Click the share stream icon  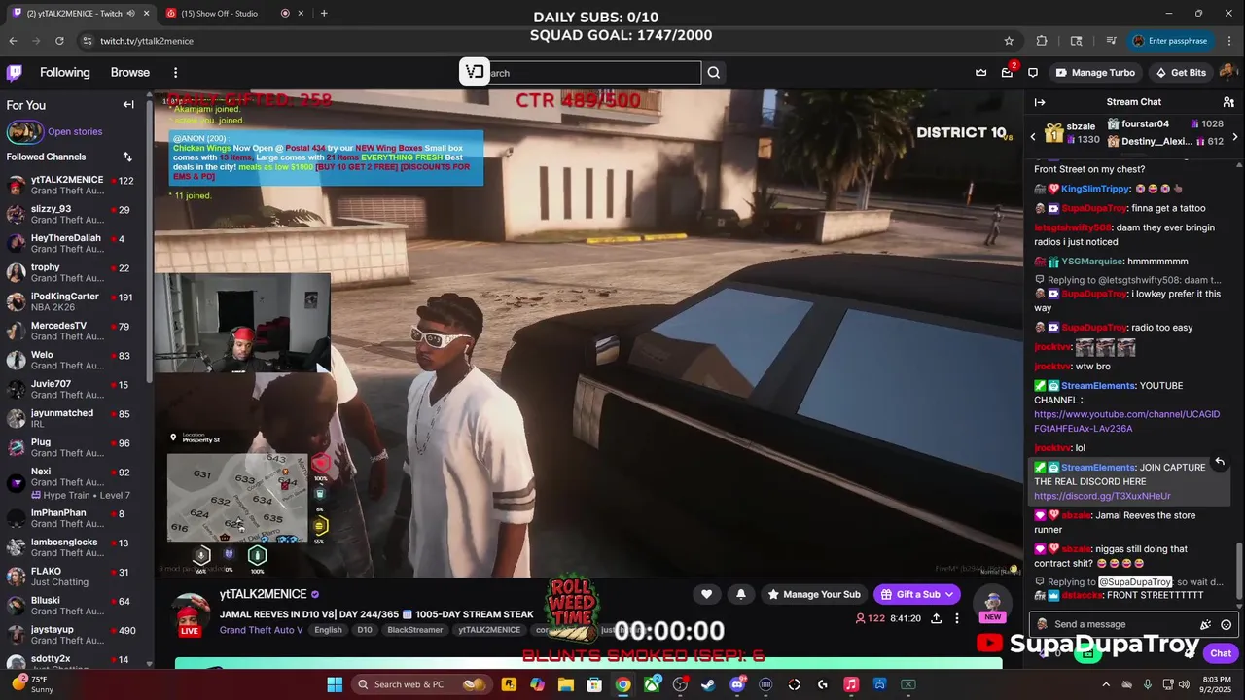coord(936,618)
